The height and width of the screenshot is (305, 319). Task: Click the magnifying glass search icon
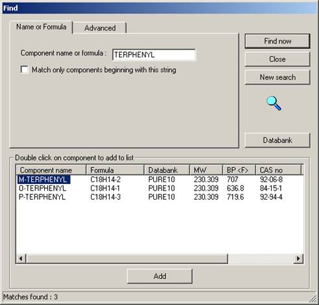(x=274, y=103)
